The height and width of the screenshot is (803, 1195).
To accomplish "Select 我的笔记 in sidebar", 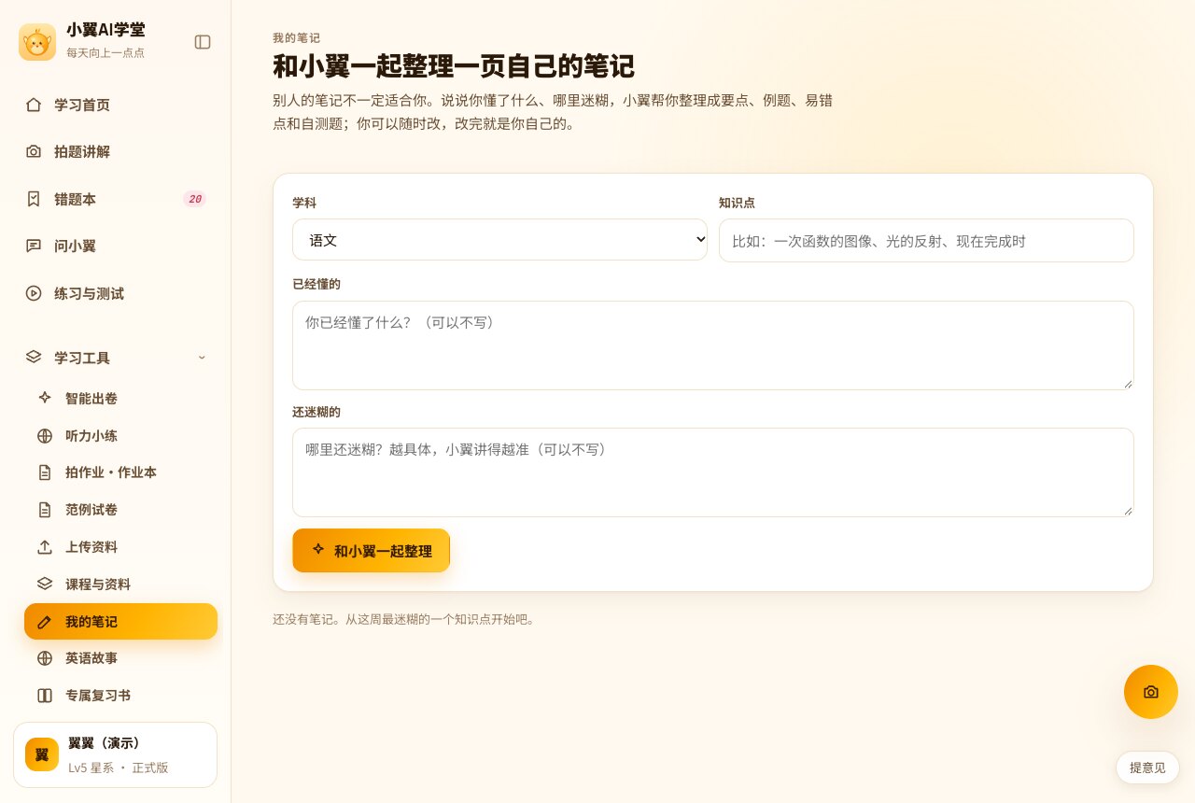I will point(120,622).
